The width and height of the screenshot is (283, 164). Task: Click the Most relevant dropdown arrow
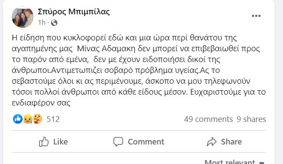coord(262,163)
